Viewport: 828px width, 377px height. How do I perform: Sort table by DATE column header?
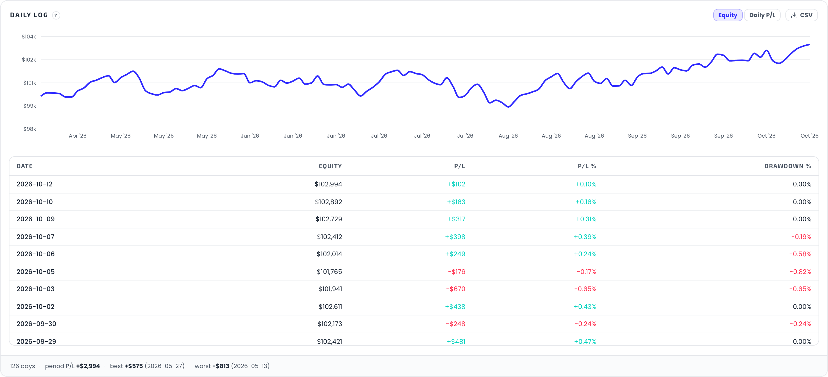[25, 166]
